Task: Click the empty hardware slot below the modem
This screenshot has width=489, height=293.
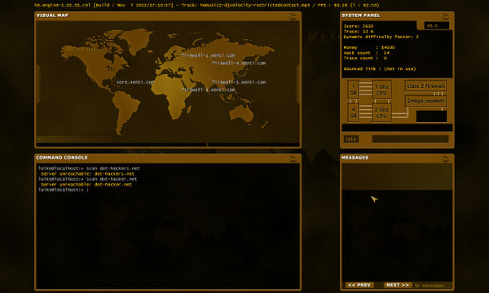Action: 431,116
